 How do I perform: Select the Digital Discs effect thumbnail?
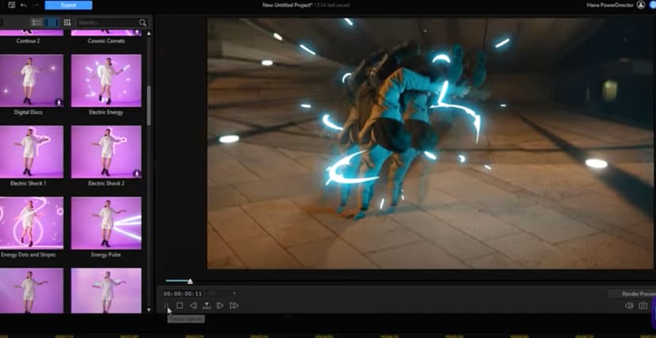(x=32, y=81)
